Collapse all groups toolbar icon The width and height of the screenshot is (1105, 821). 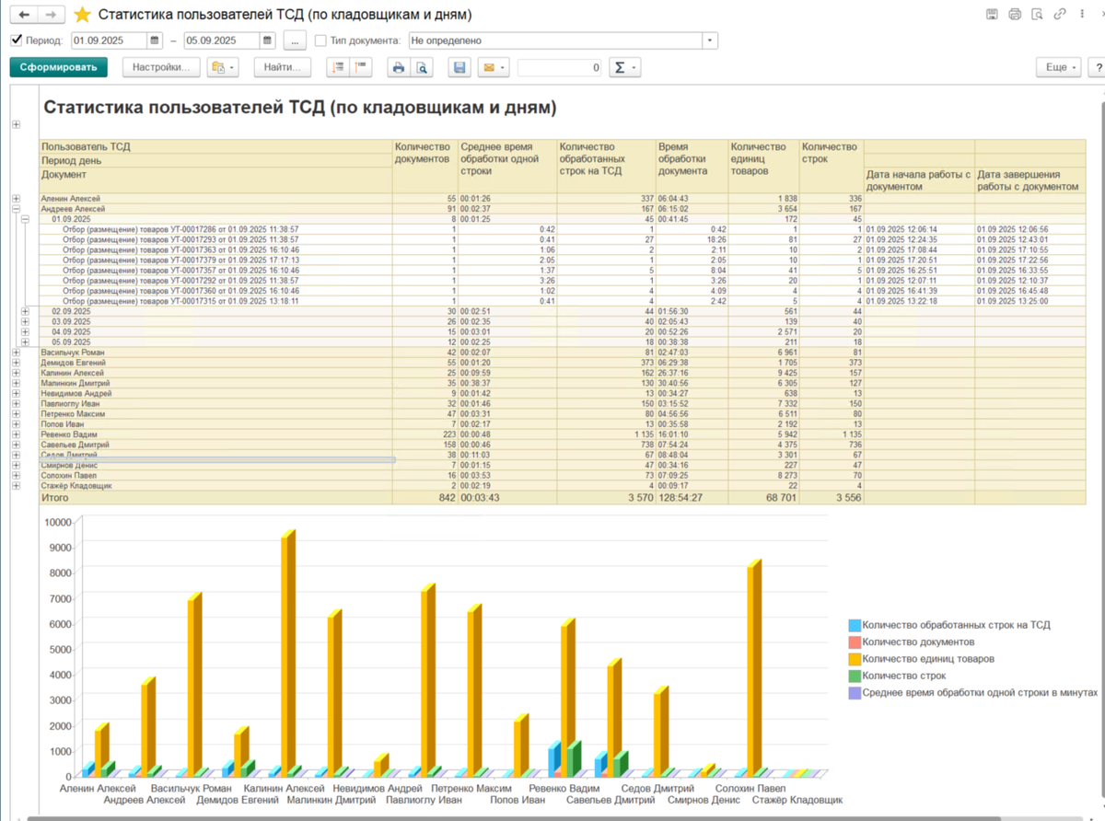[360, 67]
